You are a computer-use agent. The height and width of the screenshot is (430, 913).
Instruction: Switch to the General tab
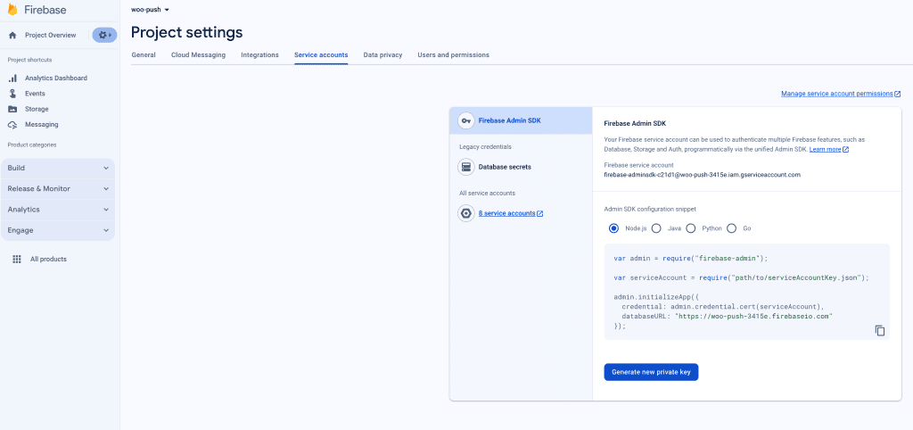point(144,54)
